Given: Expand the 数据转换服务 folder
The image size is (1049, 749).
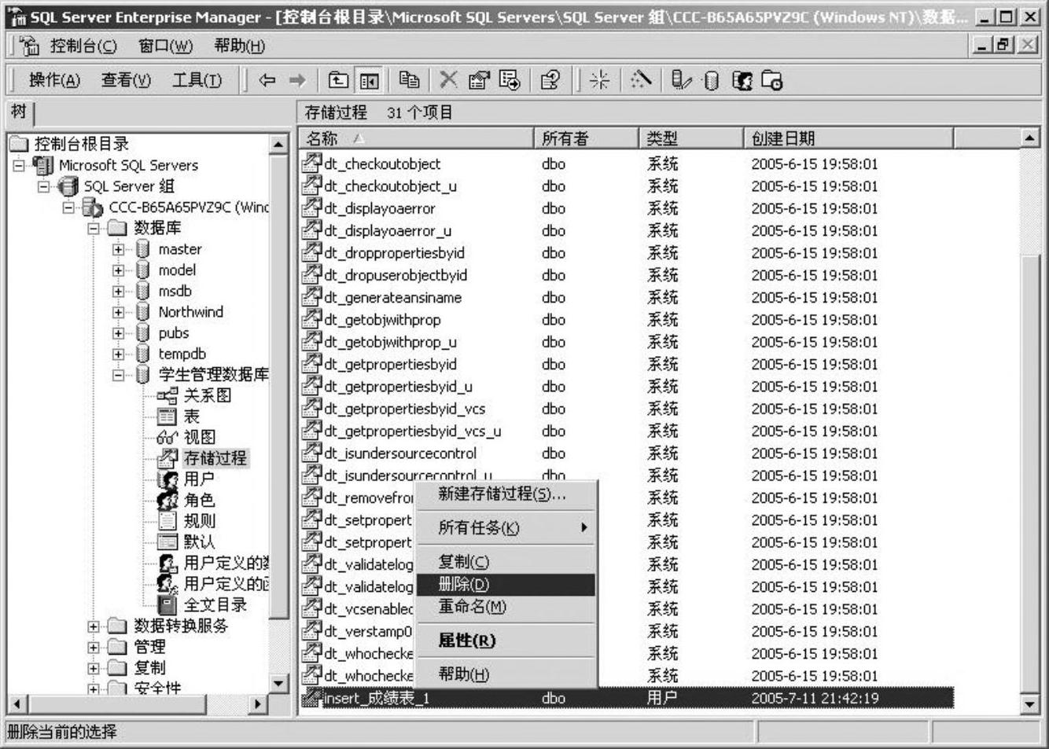Looking at the screenshot, I should point(94,626).
